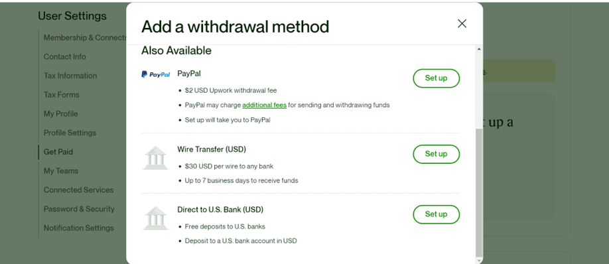Click the Direct to U.S. Bank icon
Viewport: 609px width, 264px height.
(155, 218)
